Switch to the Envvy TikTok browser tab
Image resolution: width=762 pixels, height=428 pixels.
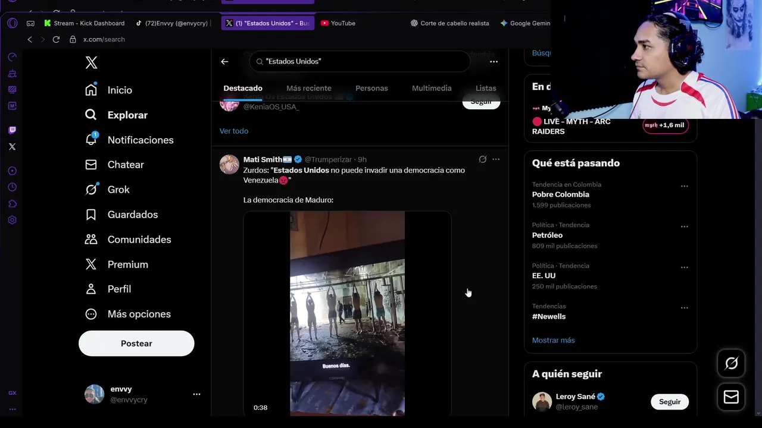(x=173, y=23)
